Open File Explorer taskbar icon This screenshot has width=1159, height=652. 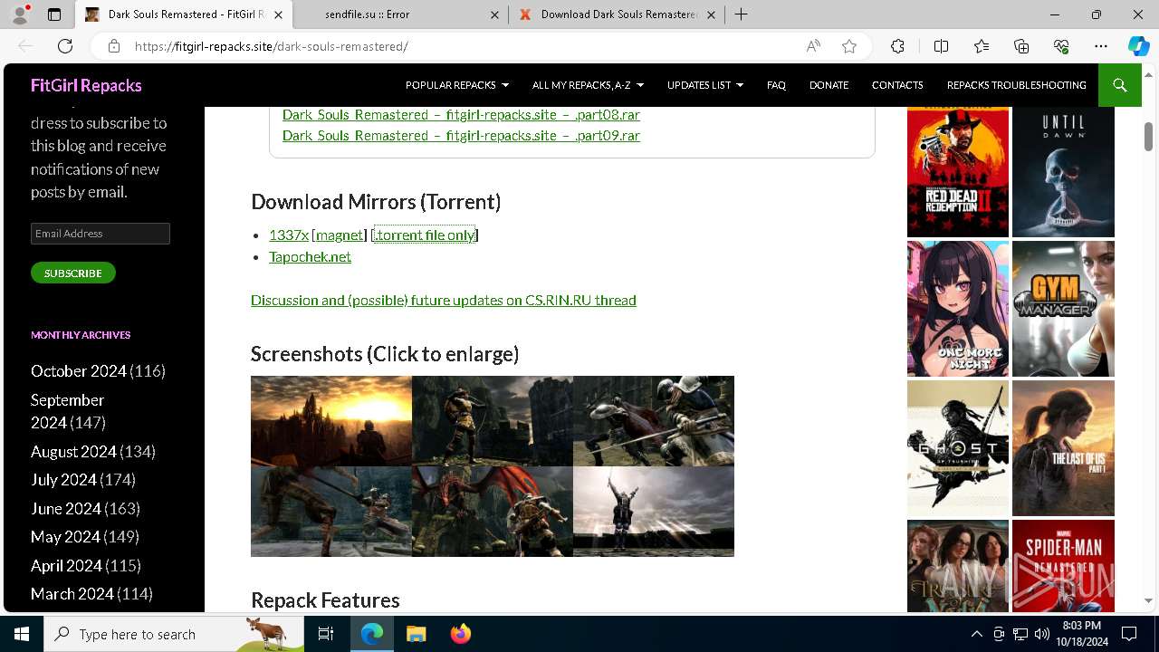click(x=417, y=634)
